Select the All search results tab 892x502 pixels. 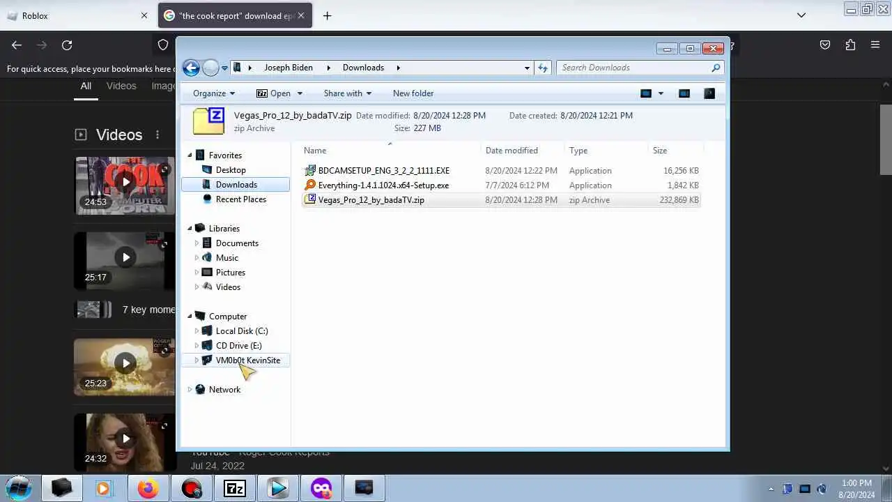[x=86, y=86]
